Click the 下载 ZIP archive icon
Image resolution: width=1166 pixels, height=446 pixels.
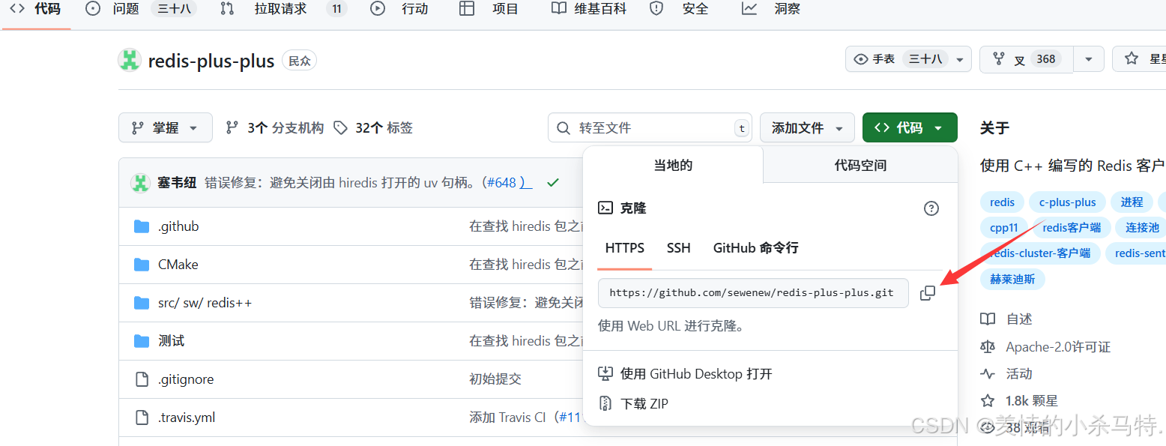tap(605, 404)
